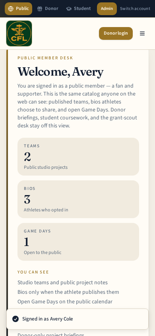This screenshot has width=155, height=336.
Task: Click the gift icon beside Donor
Action: (x=40, y=9)
